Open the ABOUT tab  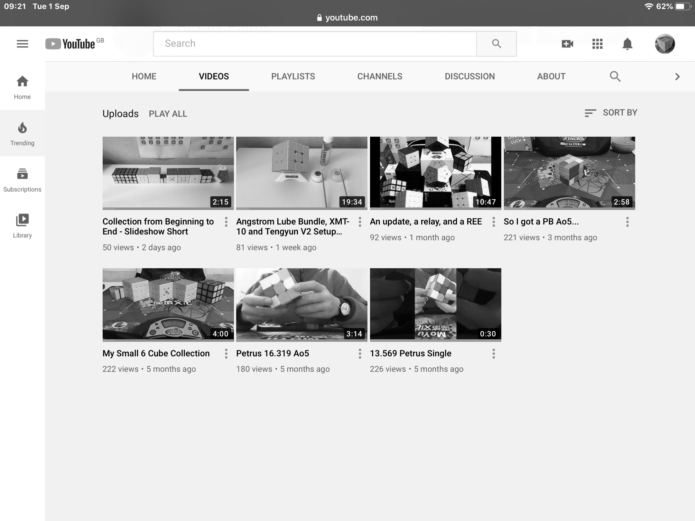pyautogui.click(x=551, y=77)
